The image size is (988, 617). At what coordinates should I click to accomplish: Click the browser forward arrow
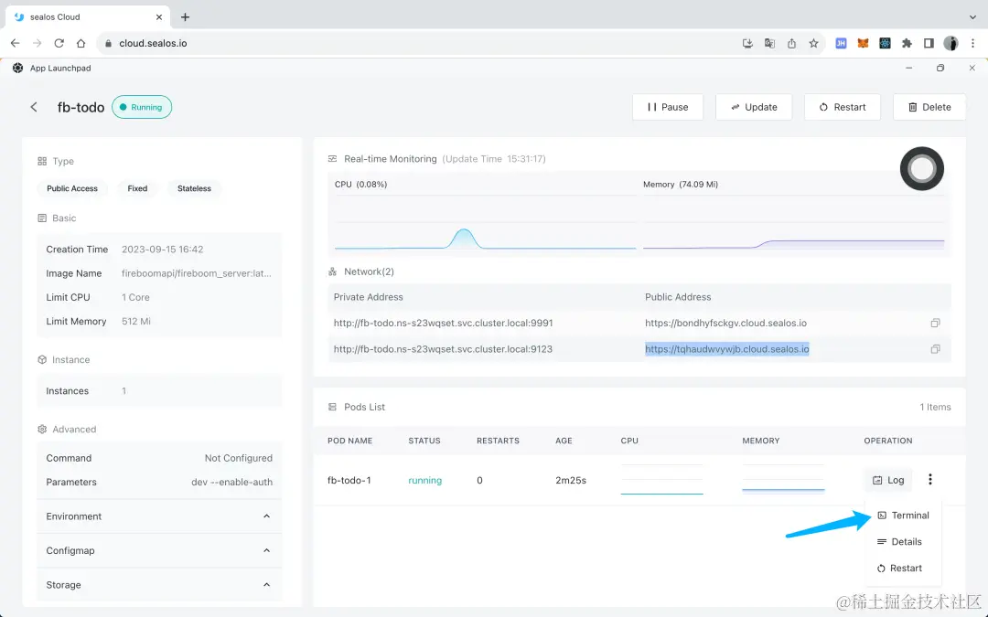tap(38, 44)
